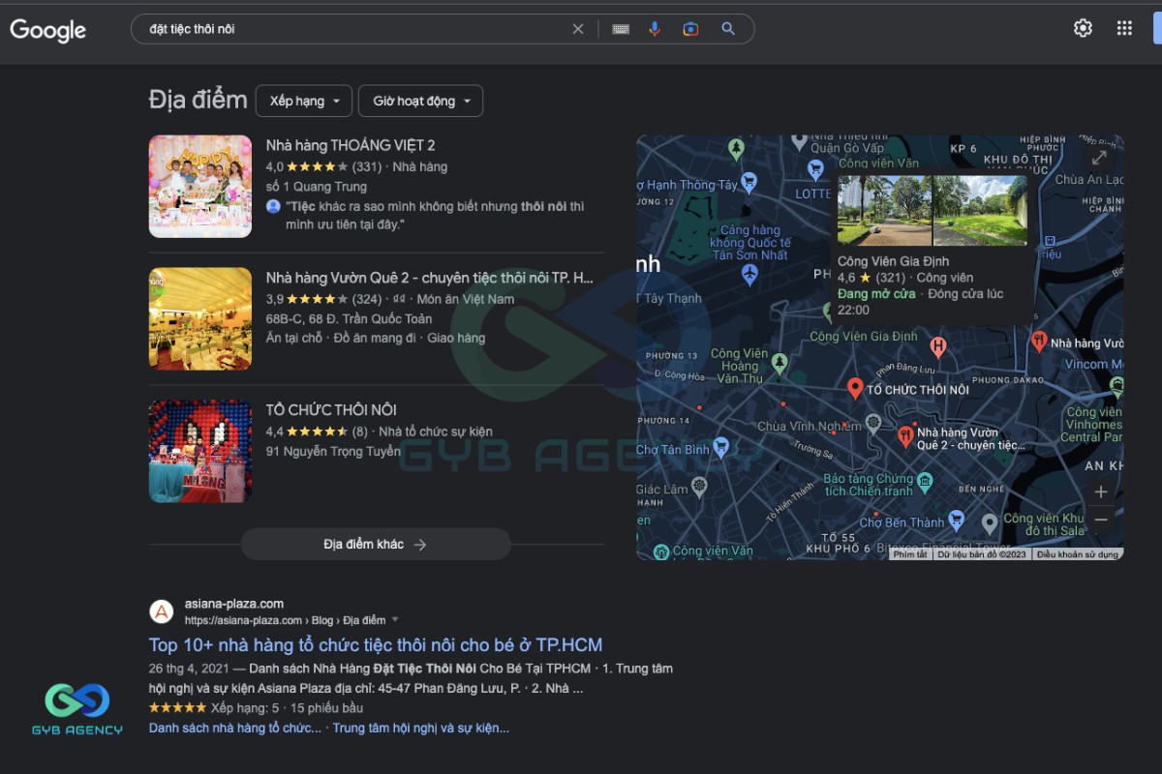
Task: Click the Vườn Quê 2 photo thumbnail
Action: coord(200,318)
